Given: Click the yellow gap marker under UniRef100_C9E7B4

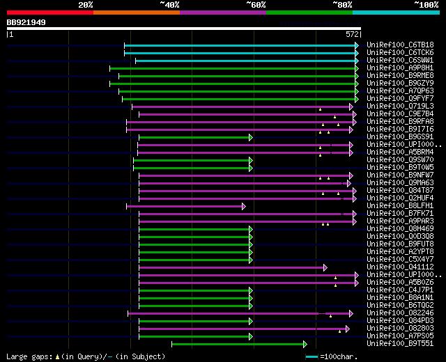Looking at the screenshot, I should 334,117.
